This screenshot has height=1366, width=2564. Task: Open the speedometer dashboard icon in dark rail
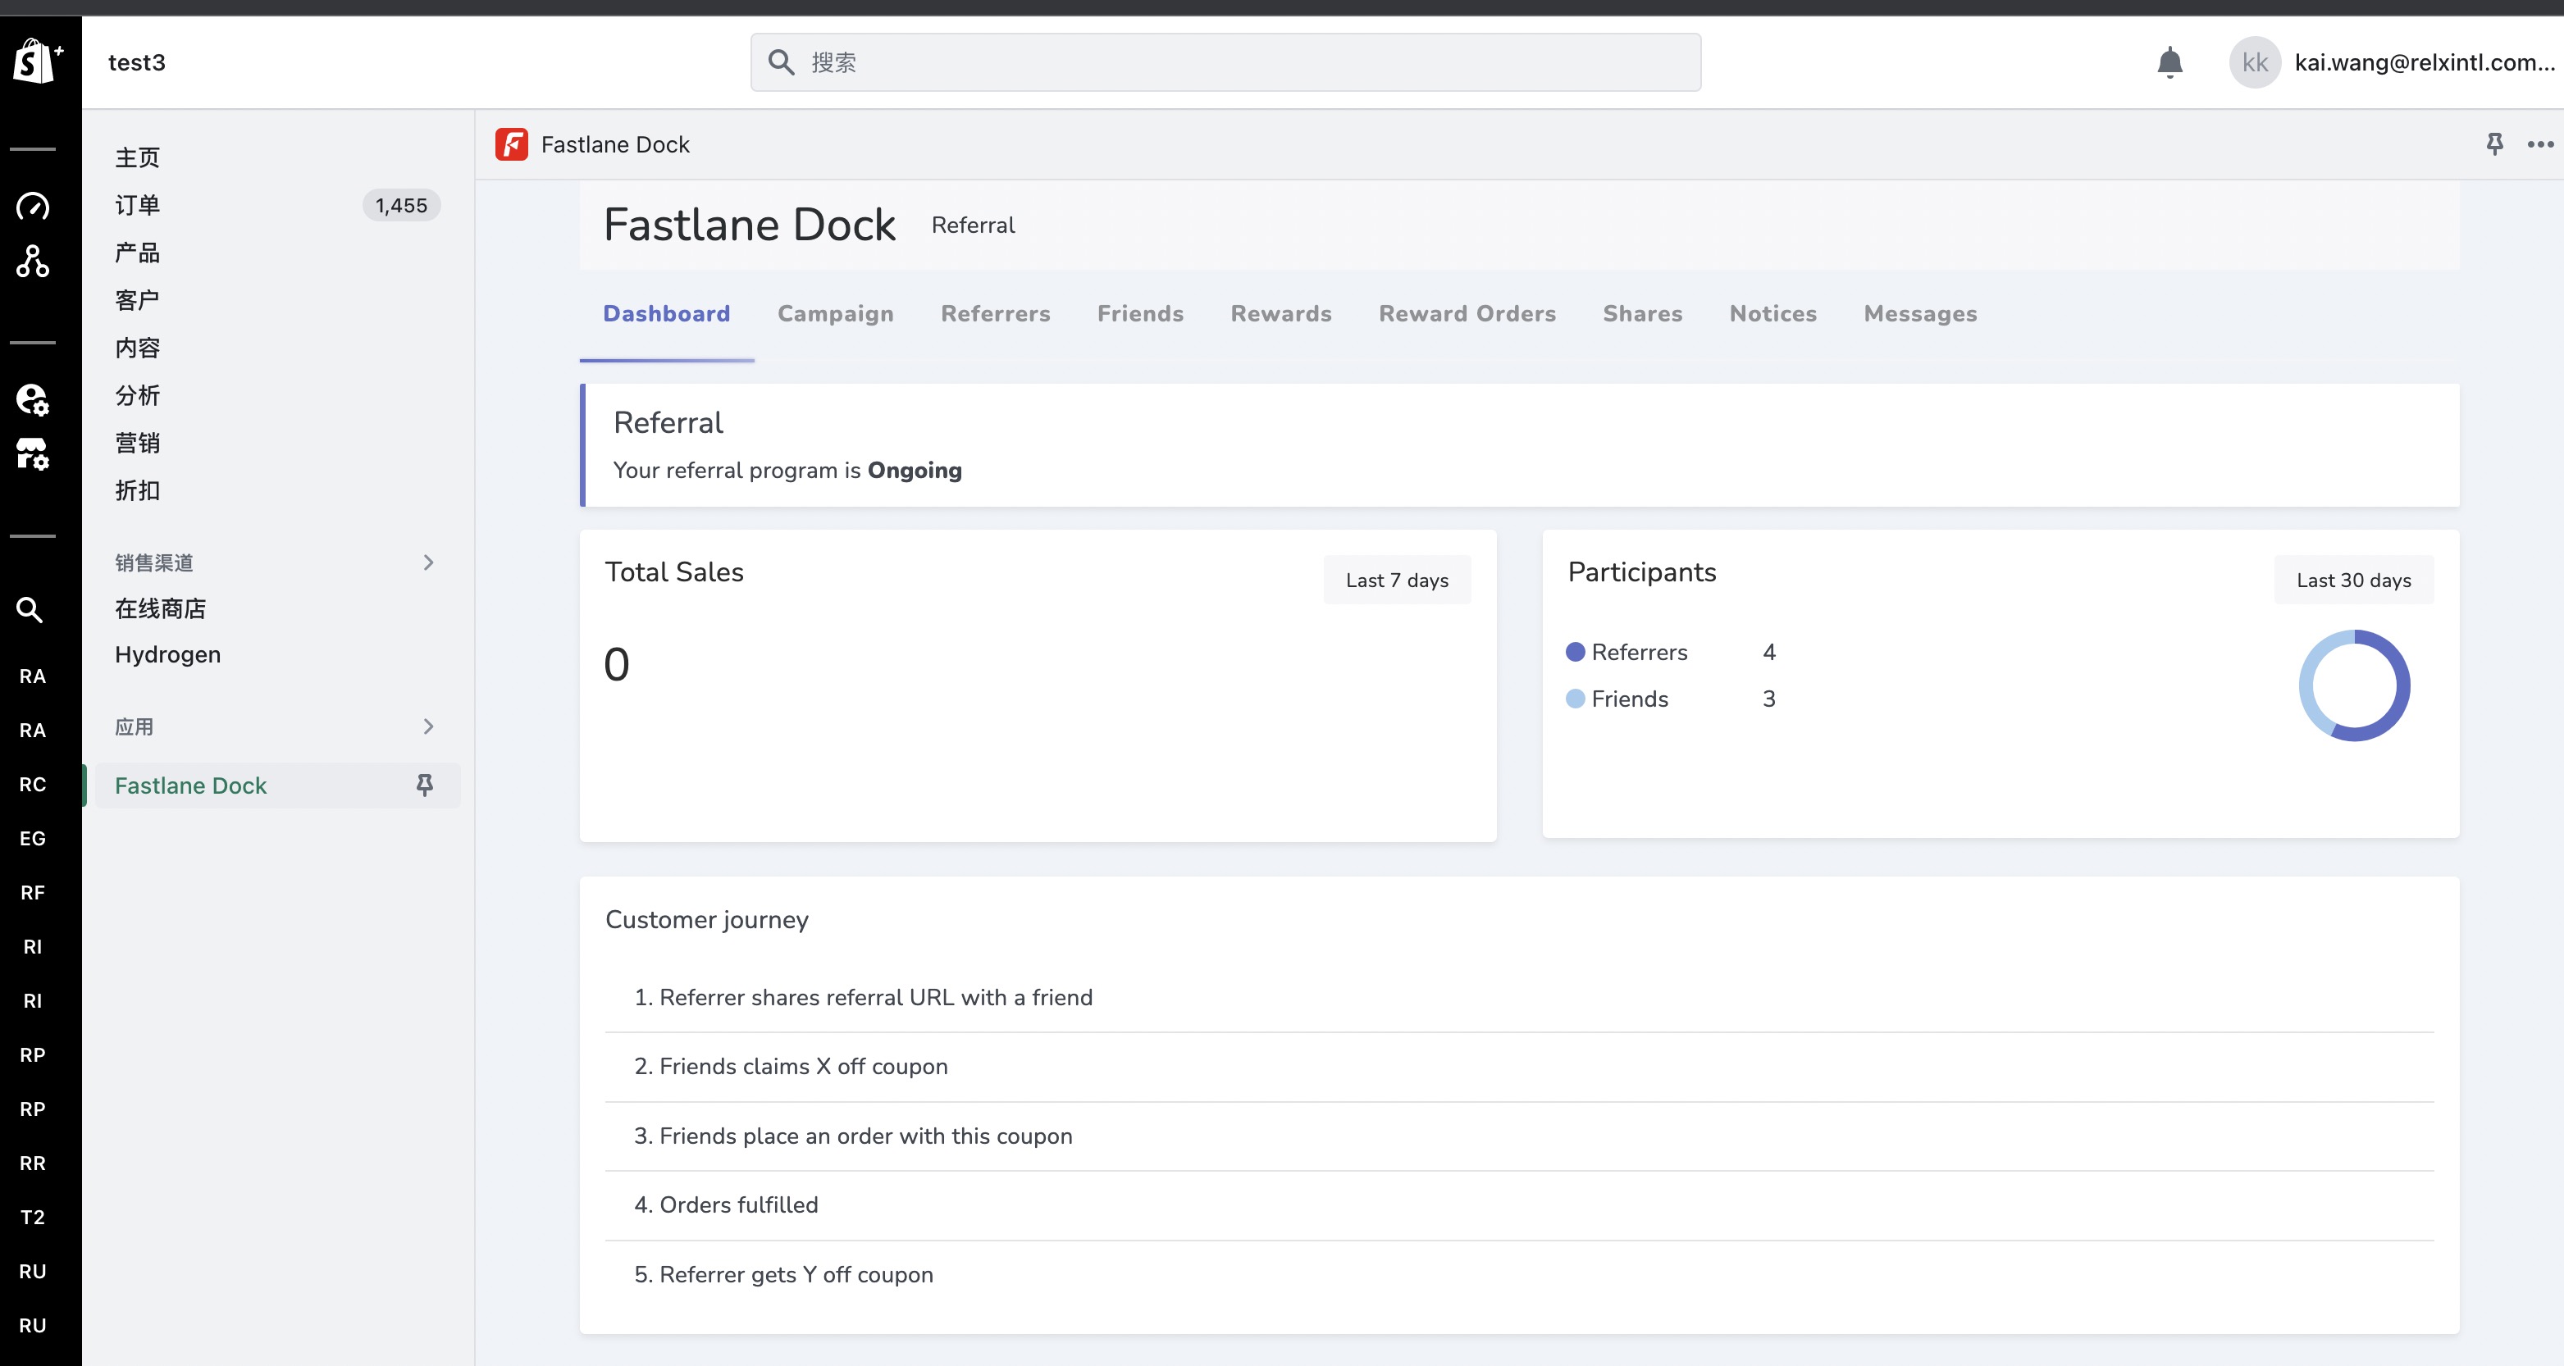click(33, 206)
